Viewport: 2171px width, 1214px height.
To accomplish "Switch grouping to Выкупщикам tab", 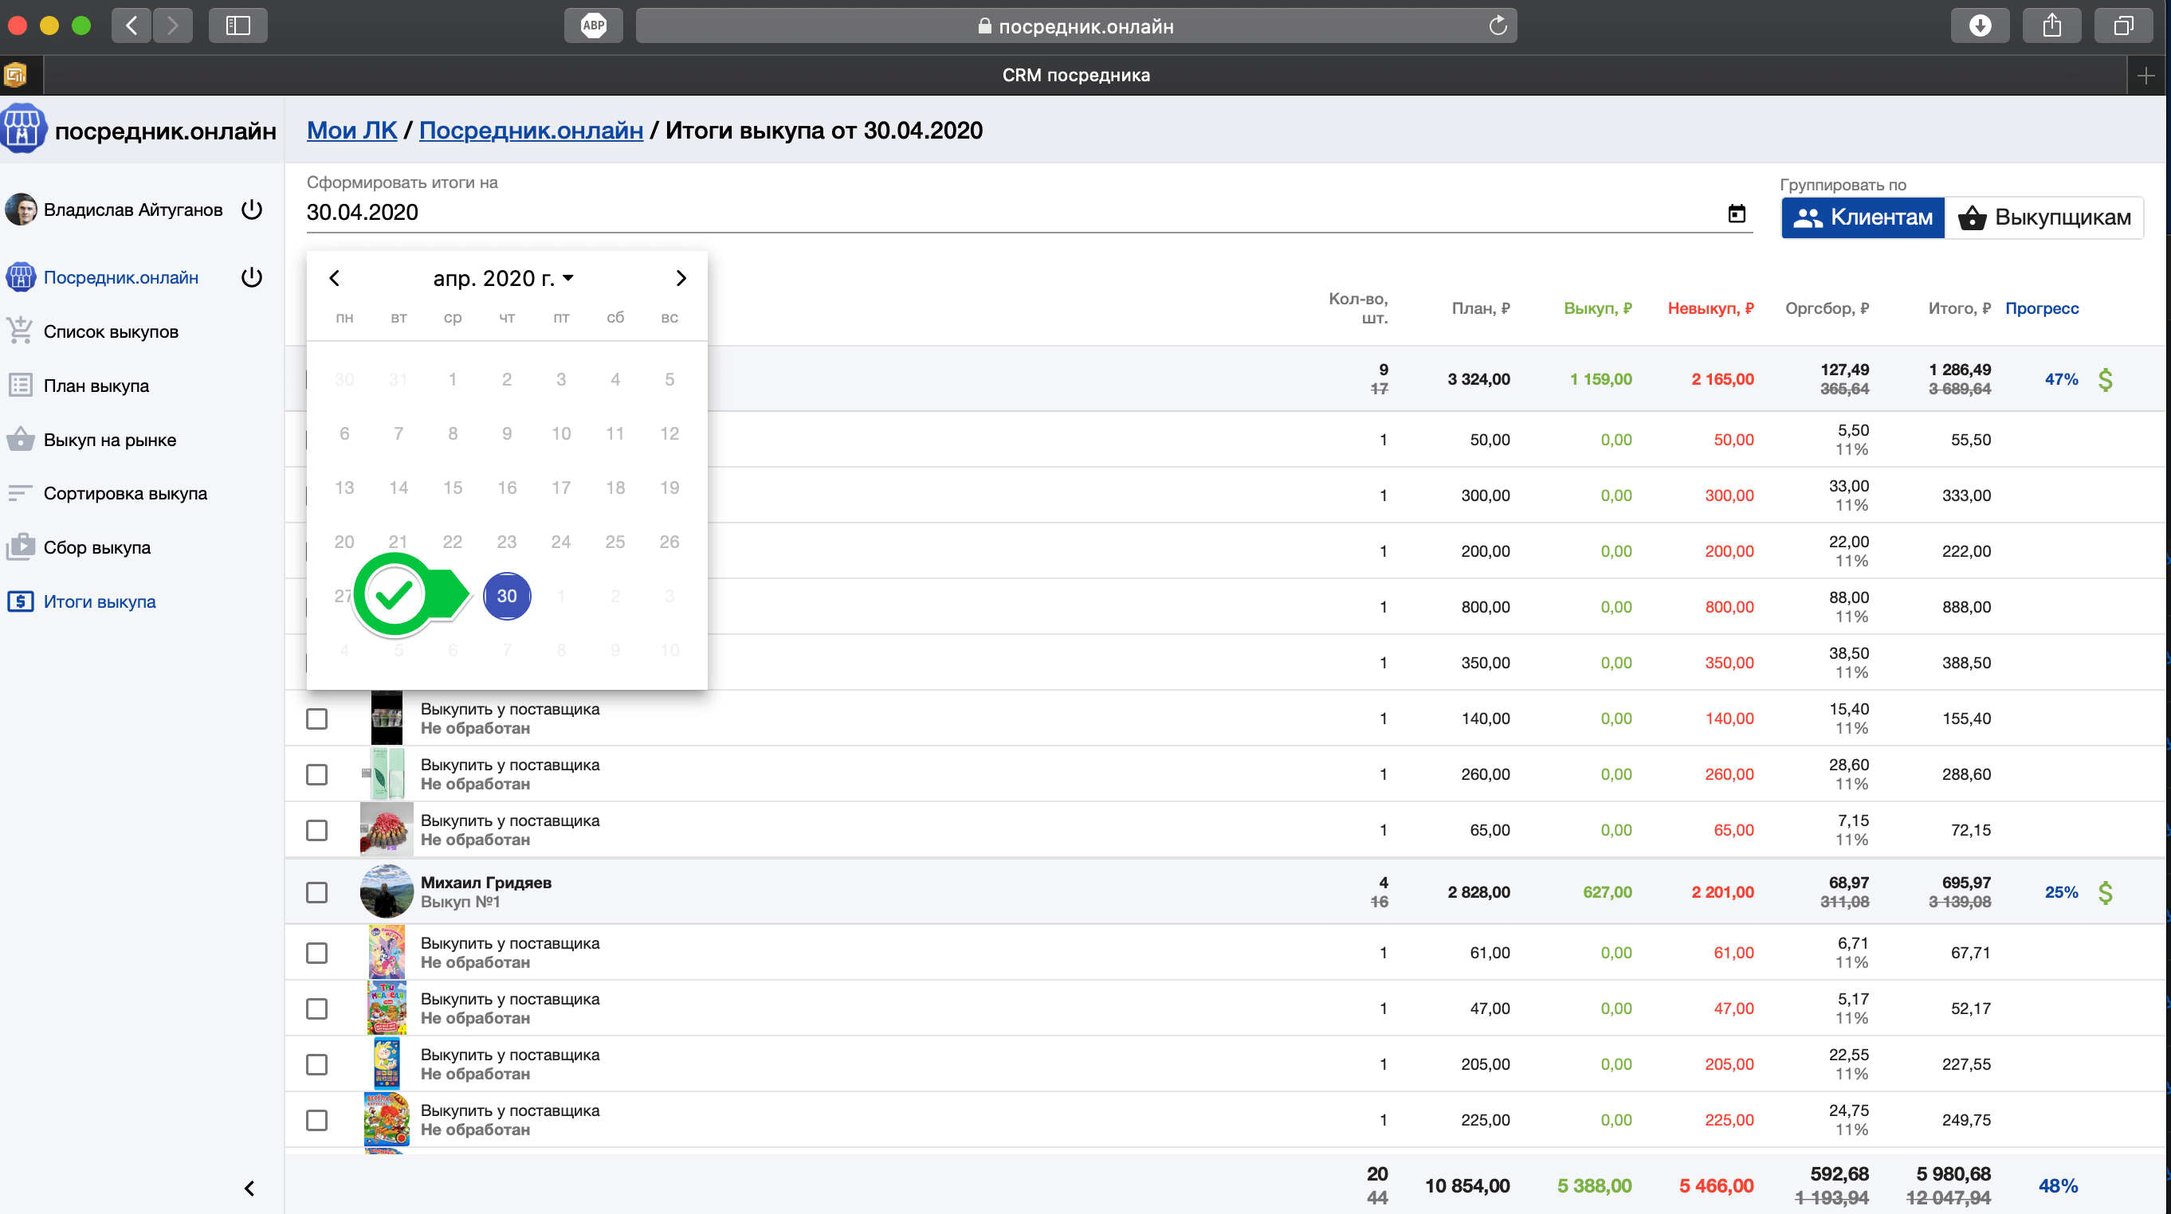I will 2044,217.
